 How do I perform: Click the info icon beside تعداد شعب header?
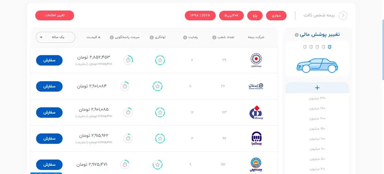[214, 37]
